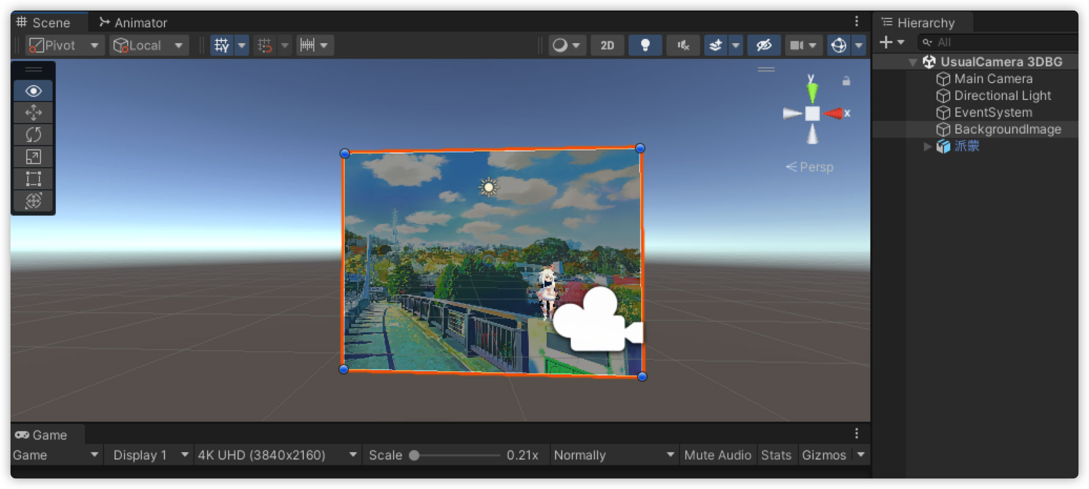Switch to the Animator tab

[133, 23]
